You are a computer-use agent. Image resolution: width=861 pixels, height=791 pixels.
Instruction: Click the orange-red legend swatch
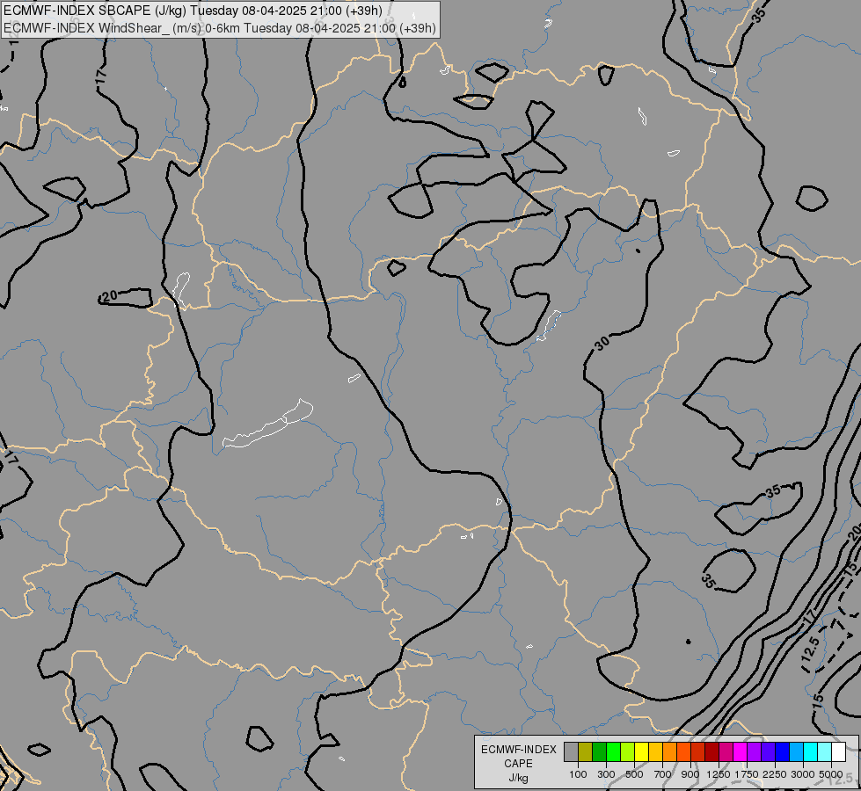(683, 751)
